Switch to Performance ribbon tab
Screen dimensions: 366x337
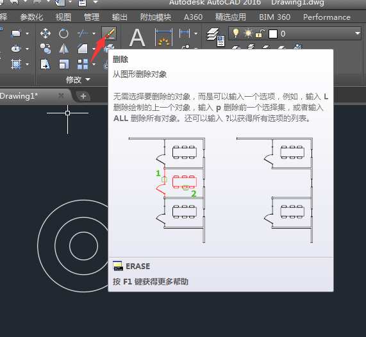pos(327,17)
